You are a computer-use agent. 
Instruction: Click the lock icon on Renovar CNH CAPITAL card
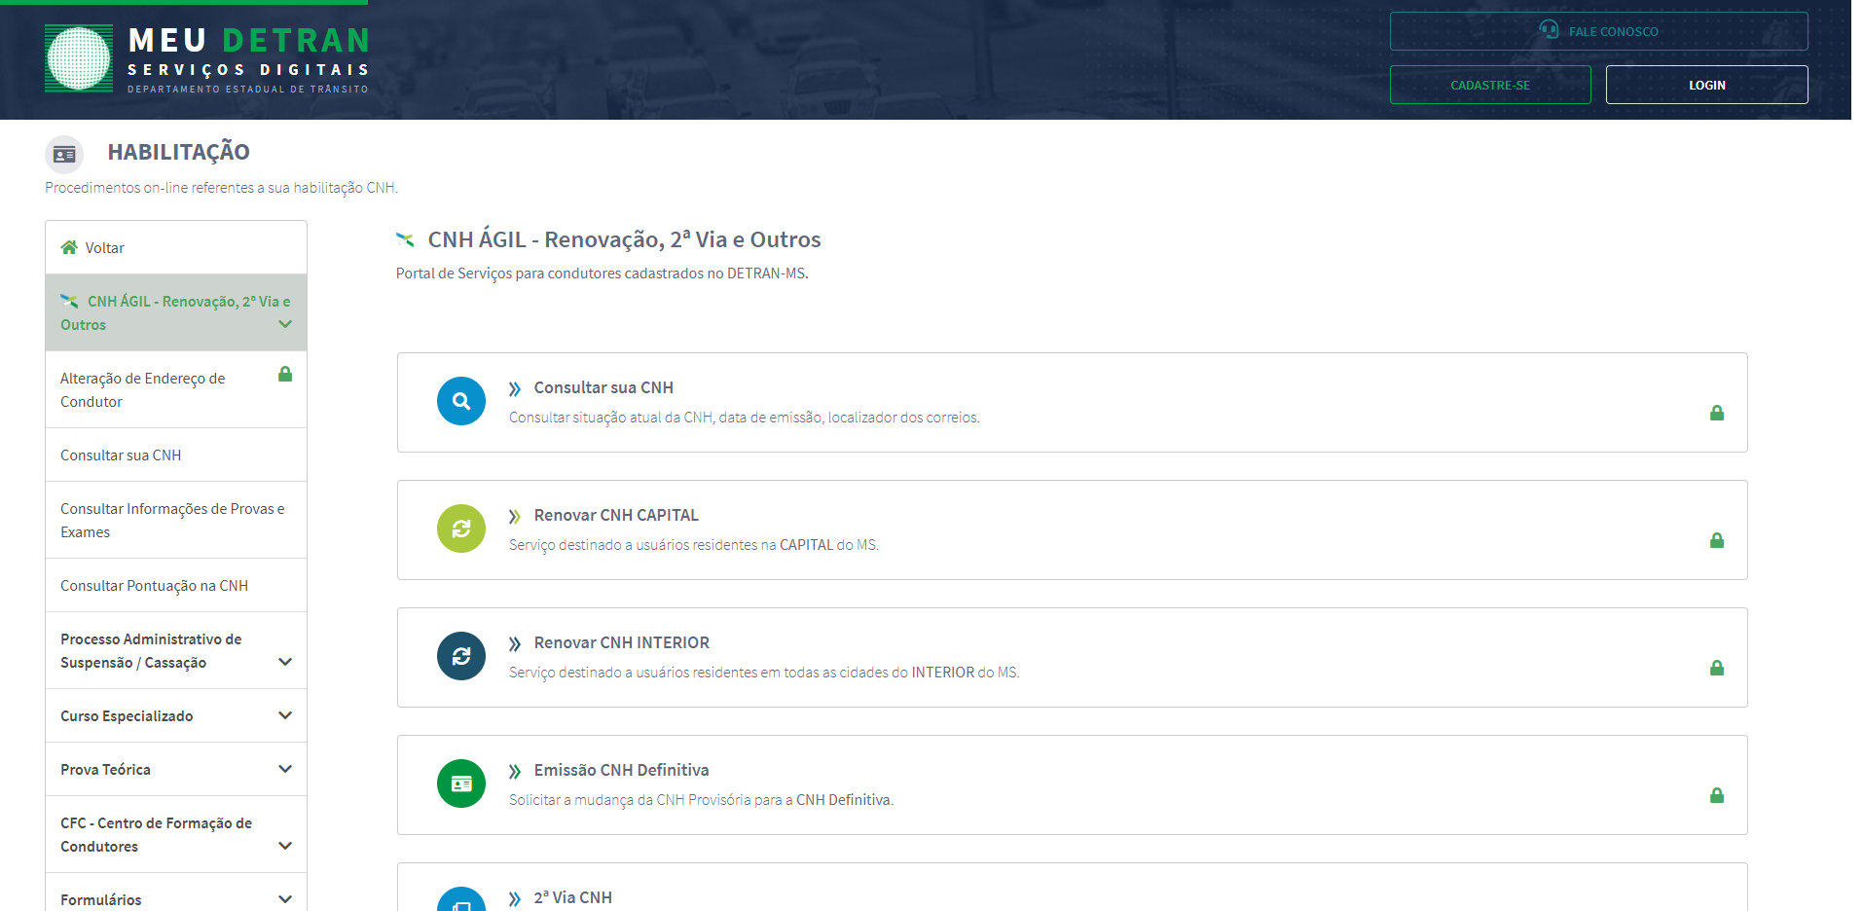(1717, 540)
